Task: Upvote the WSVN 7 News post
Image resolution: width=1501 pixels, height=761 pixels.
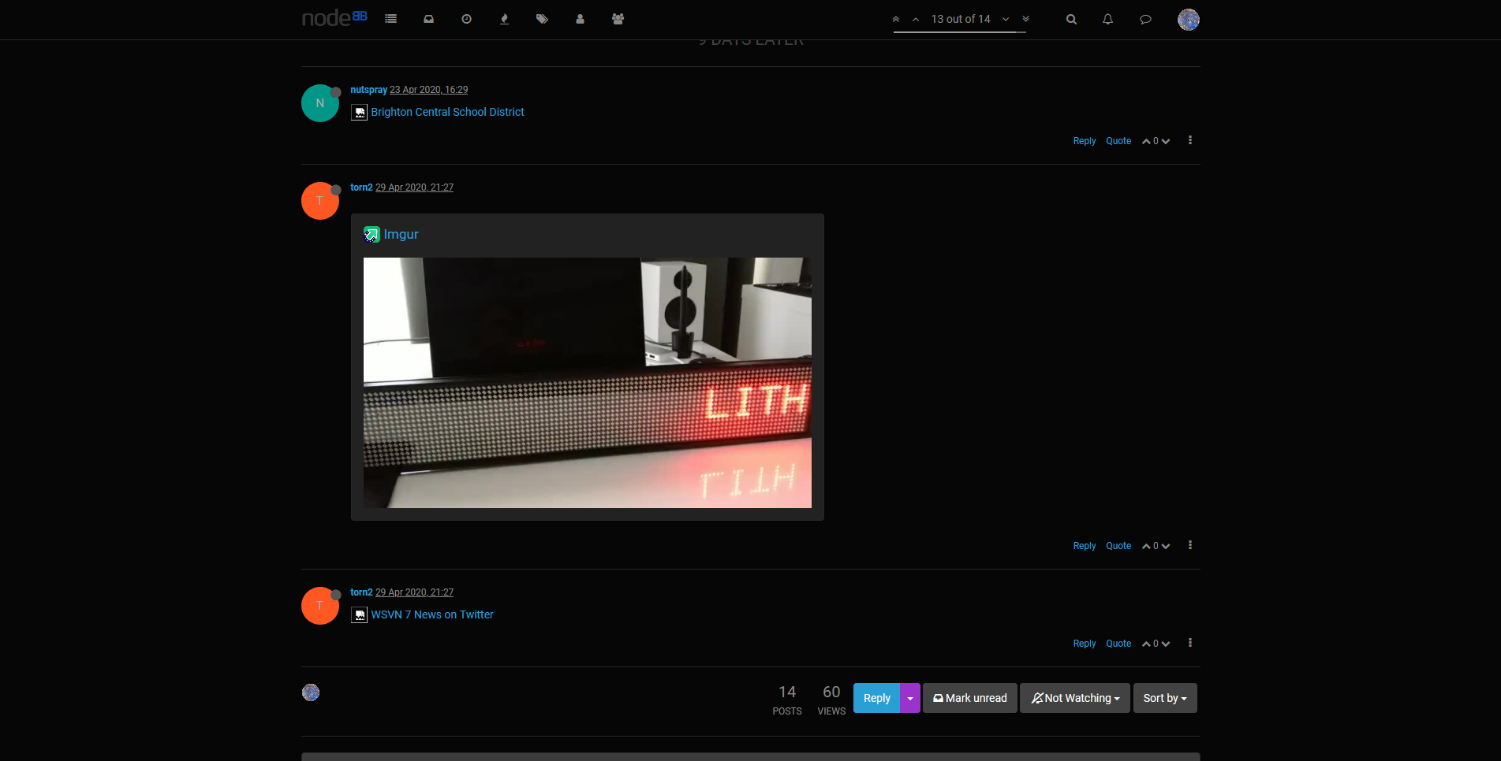Action: tap(1145, 644)
